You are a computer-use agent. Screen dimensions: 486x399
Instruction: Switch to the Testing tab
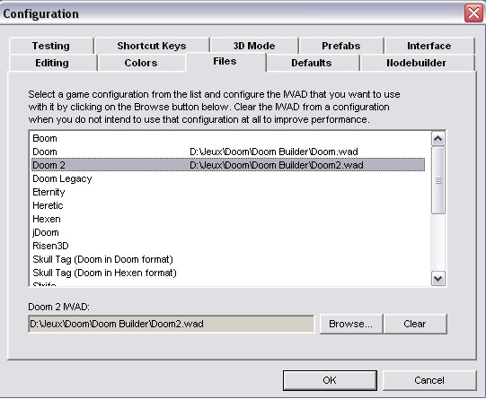pyautogui.click(x=51, y=46)
